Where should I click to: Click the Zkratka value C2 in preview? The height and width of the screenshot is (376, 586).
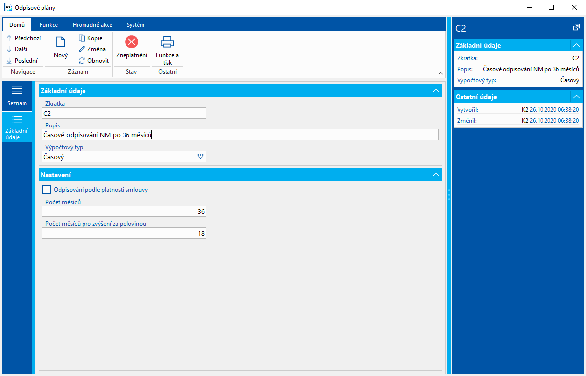click(576, 58)
